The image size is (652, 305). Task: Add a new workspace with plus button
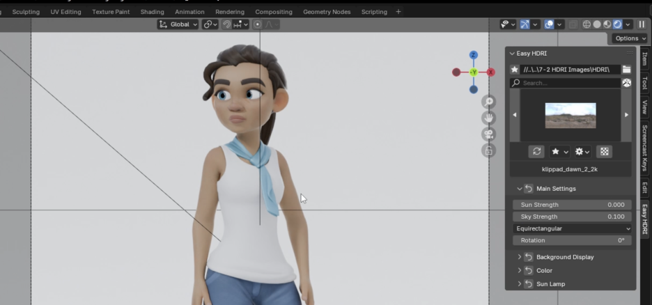[x=398, y=12]
